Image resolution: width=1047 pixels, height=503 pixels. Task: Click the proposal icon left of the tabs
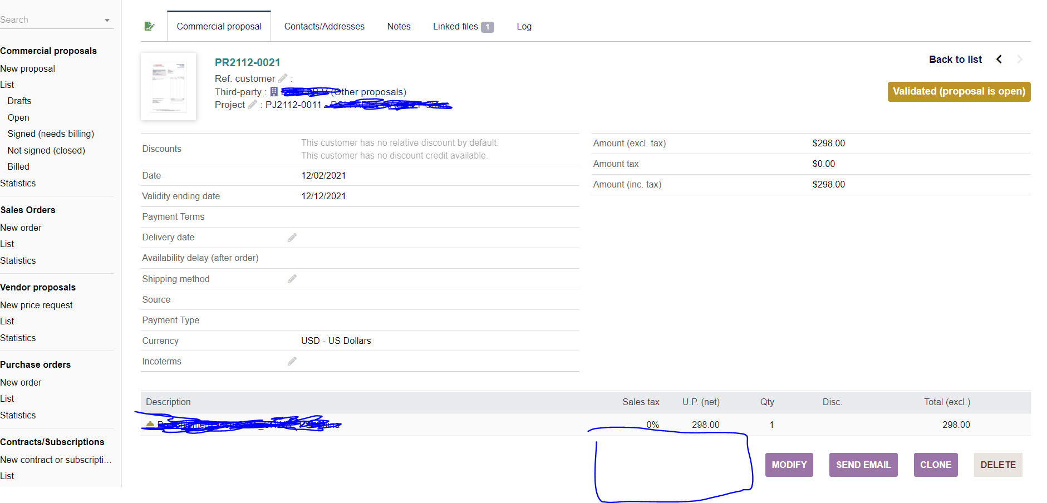[x=149, y=26]
